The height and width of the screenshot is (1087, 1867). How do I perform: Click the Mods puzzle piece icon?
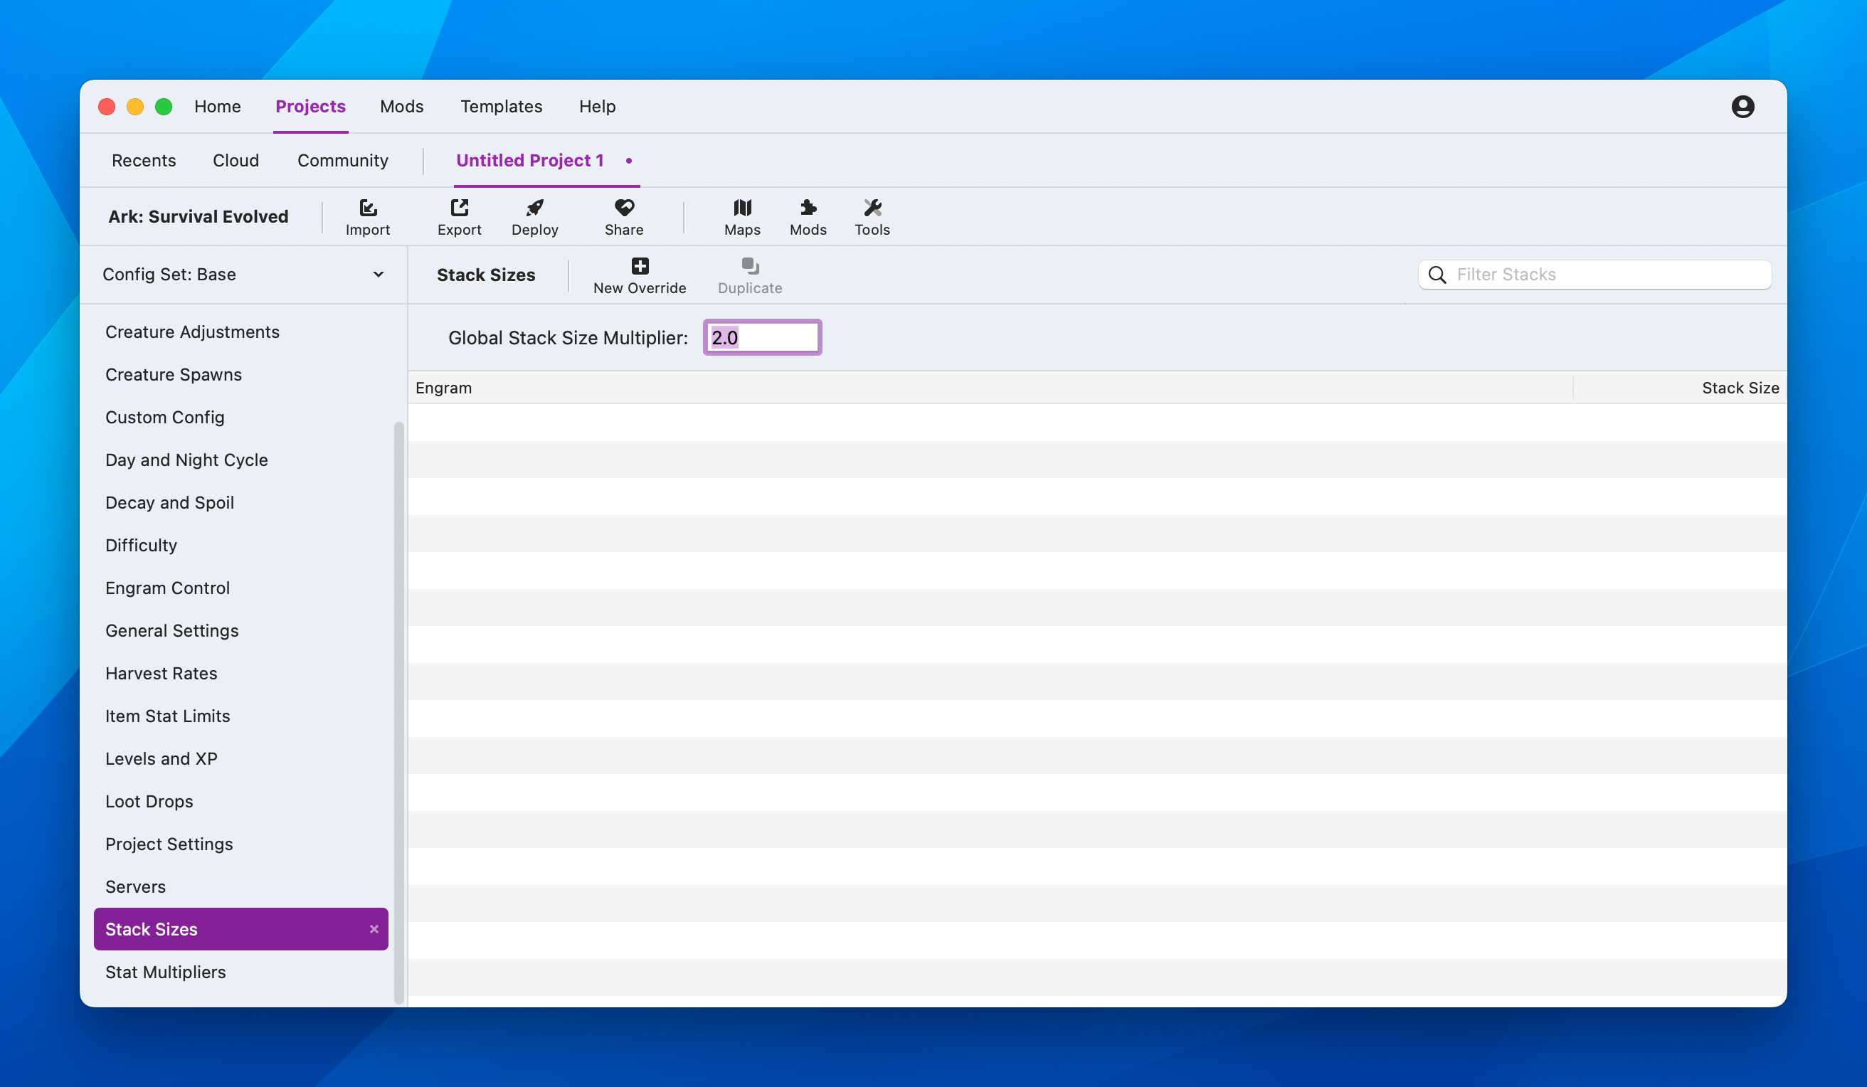[x=808, y=208]
